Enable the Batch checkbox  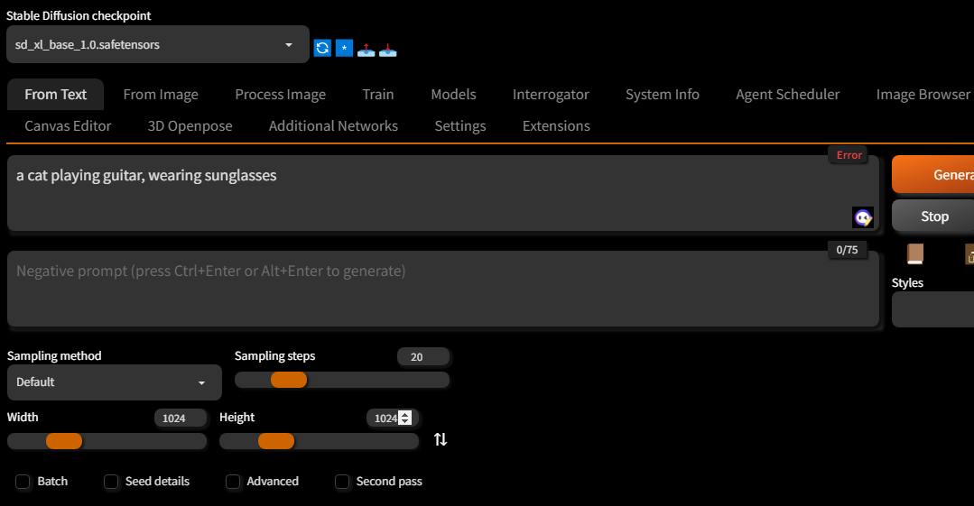23,482
